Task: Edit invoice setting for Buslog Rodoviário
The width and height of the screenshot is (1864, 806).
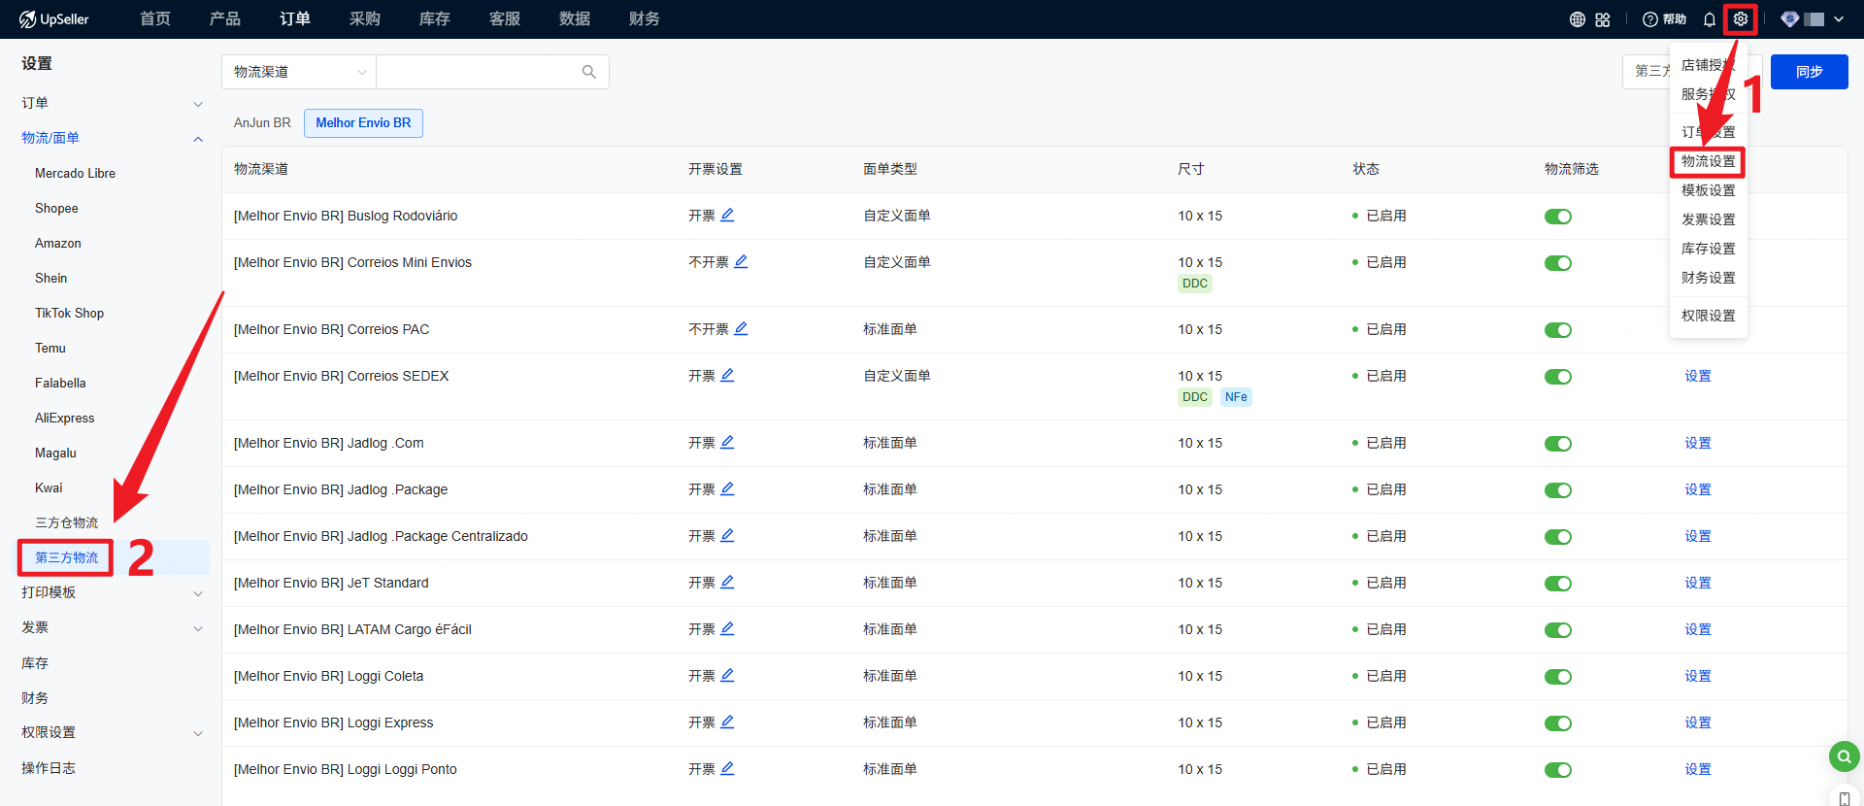Action: [x=727, y=216]
